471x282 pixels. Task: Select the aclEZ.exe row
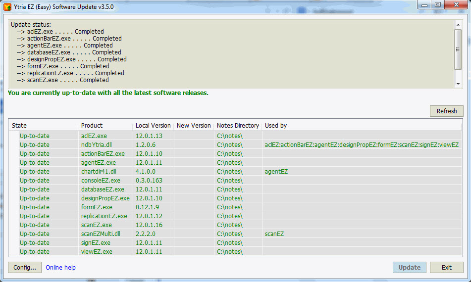(94, 136)
